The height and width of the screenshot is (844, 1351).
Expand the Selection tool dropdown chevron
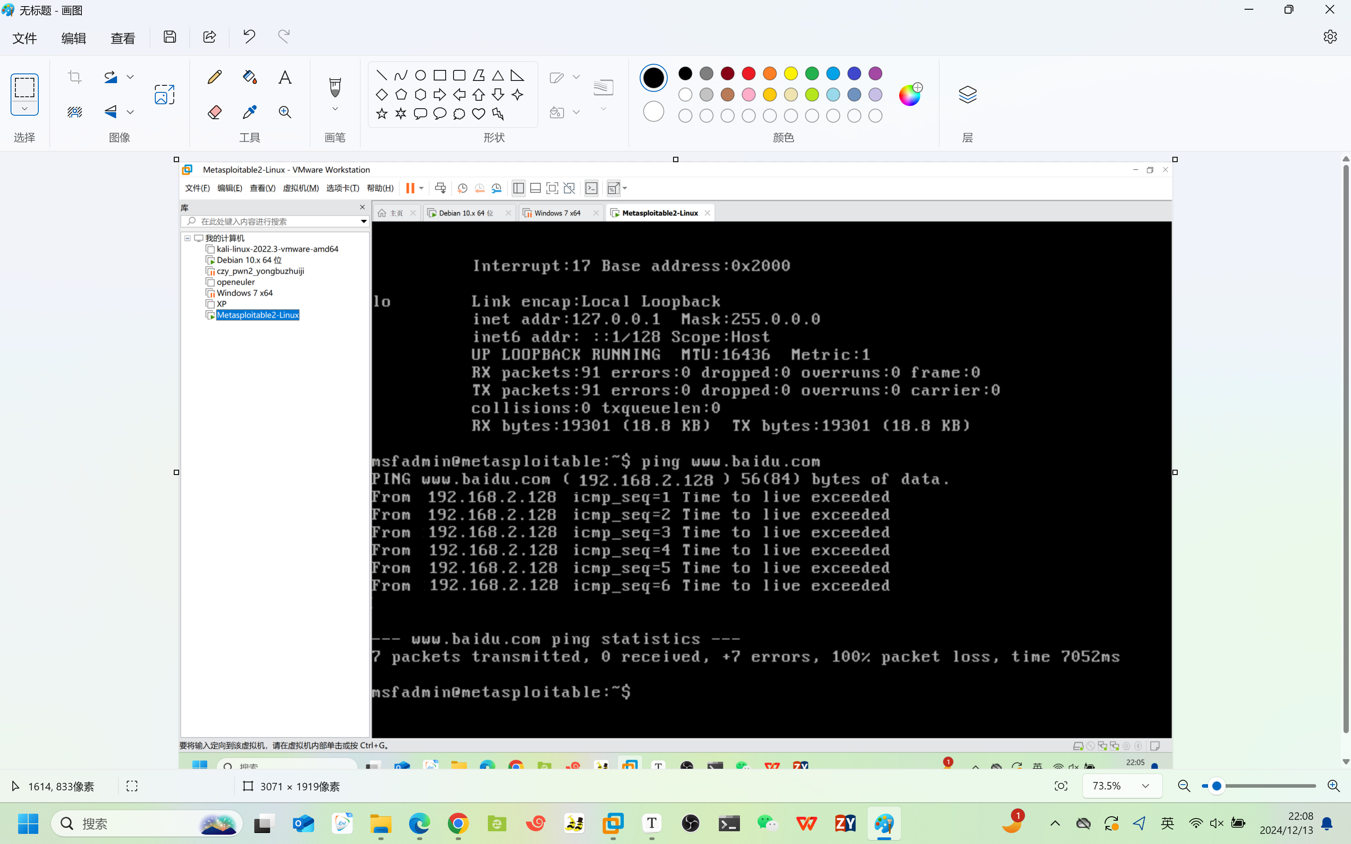(x=25, y=108)
